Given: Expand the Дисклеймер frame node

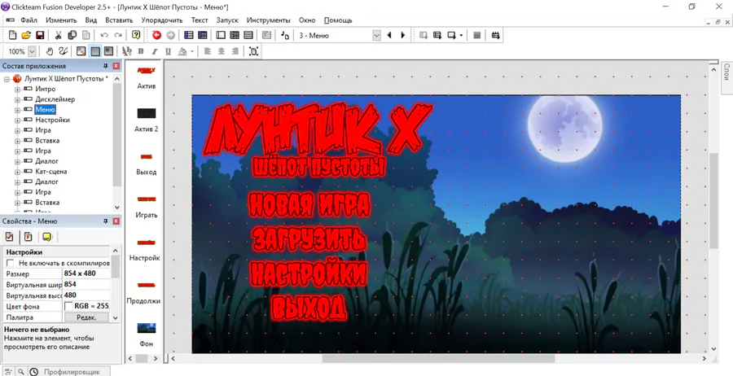Looking at the screenshot, I should (x=17, y=99).
